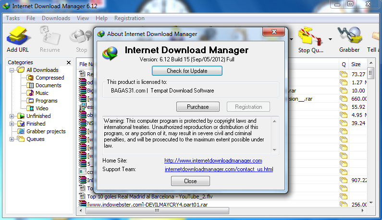The height and width of the screenshot is (220, 382).
Task: Sort by the Size column header
Action: pyautogui.click(x=357, y=64)
